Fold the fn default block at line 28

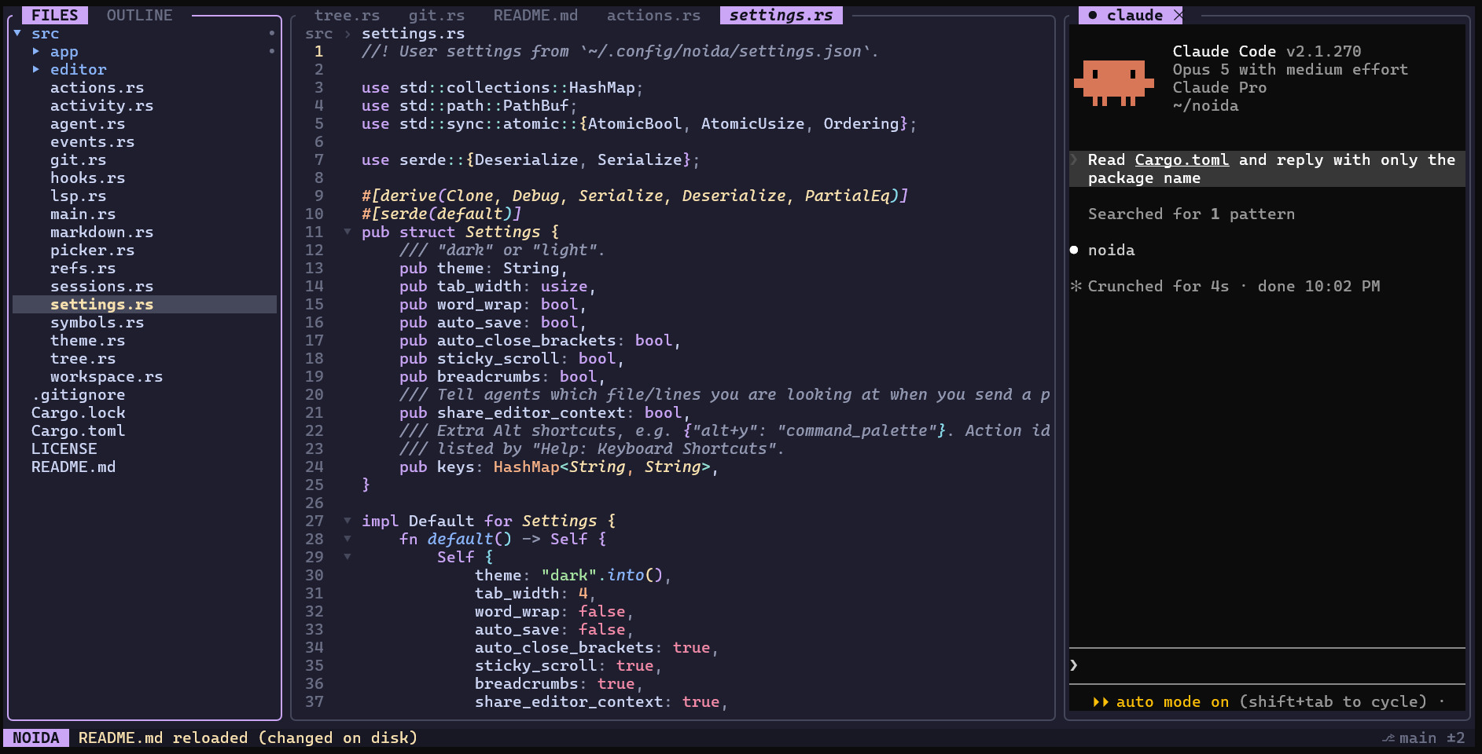click(x=348, y=539)
